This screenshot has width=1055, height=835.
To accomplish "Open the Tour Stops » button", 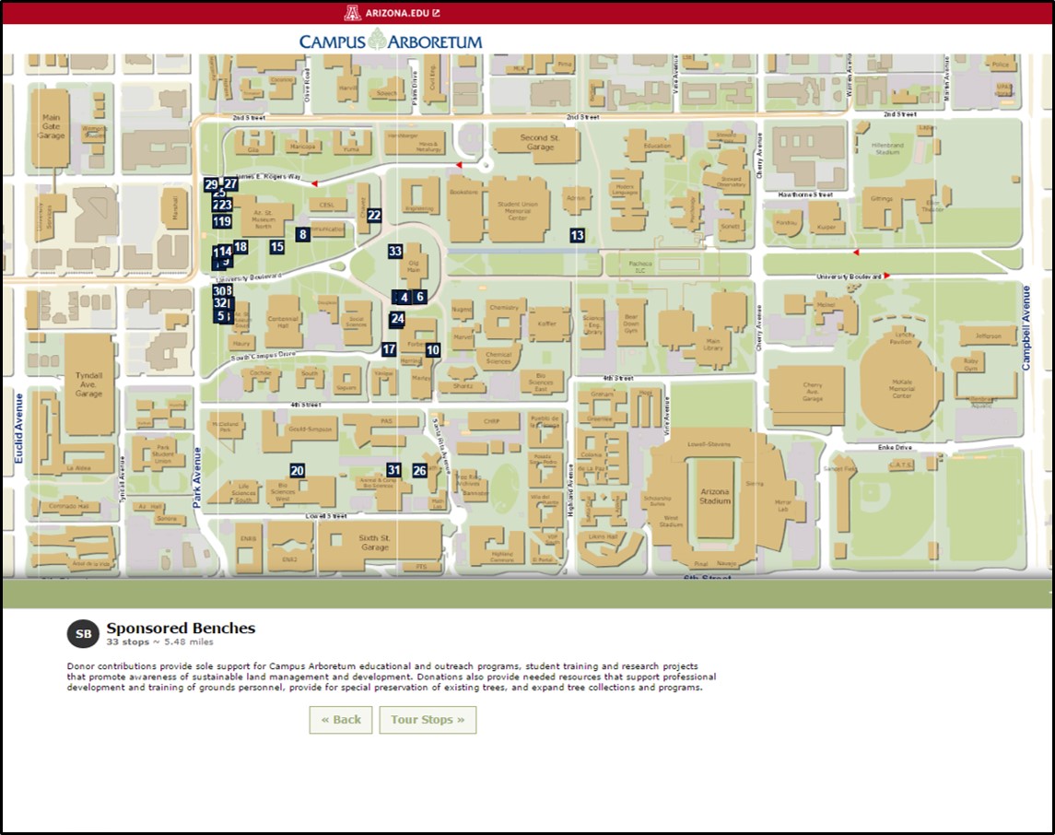I will click(x=428, y=720).
